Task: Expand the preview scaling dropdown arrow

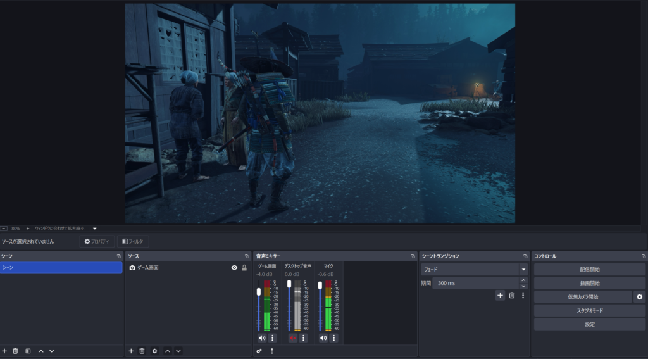Action: 95,228
